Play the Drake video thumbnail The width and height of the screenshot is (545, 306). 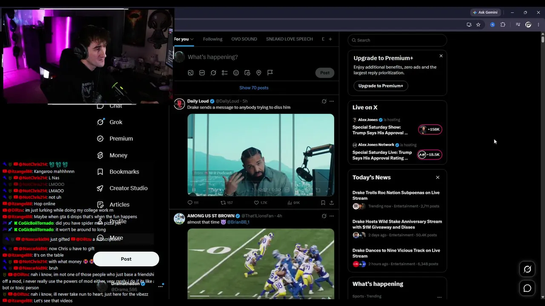point(261,155)
